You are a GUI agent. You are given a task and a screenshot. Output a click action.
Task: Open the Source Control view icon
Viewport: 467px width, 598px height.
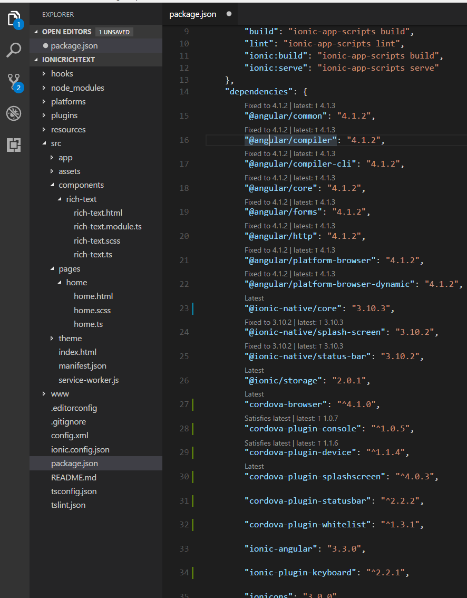tap(14, 82)
